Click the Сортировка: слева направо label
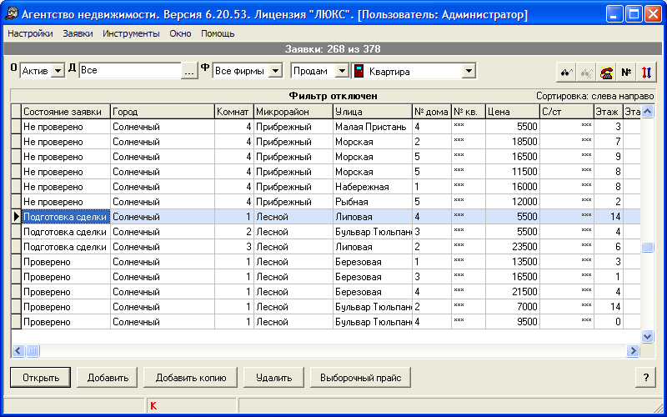Viewport: 667px width, 417px height. (594, 96)
